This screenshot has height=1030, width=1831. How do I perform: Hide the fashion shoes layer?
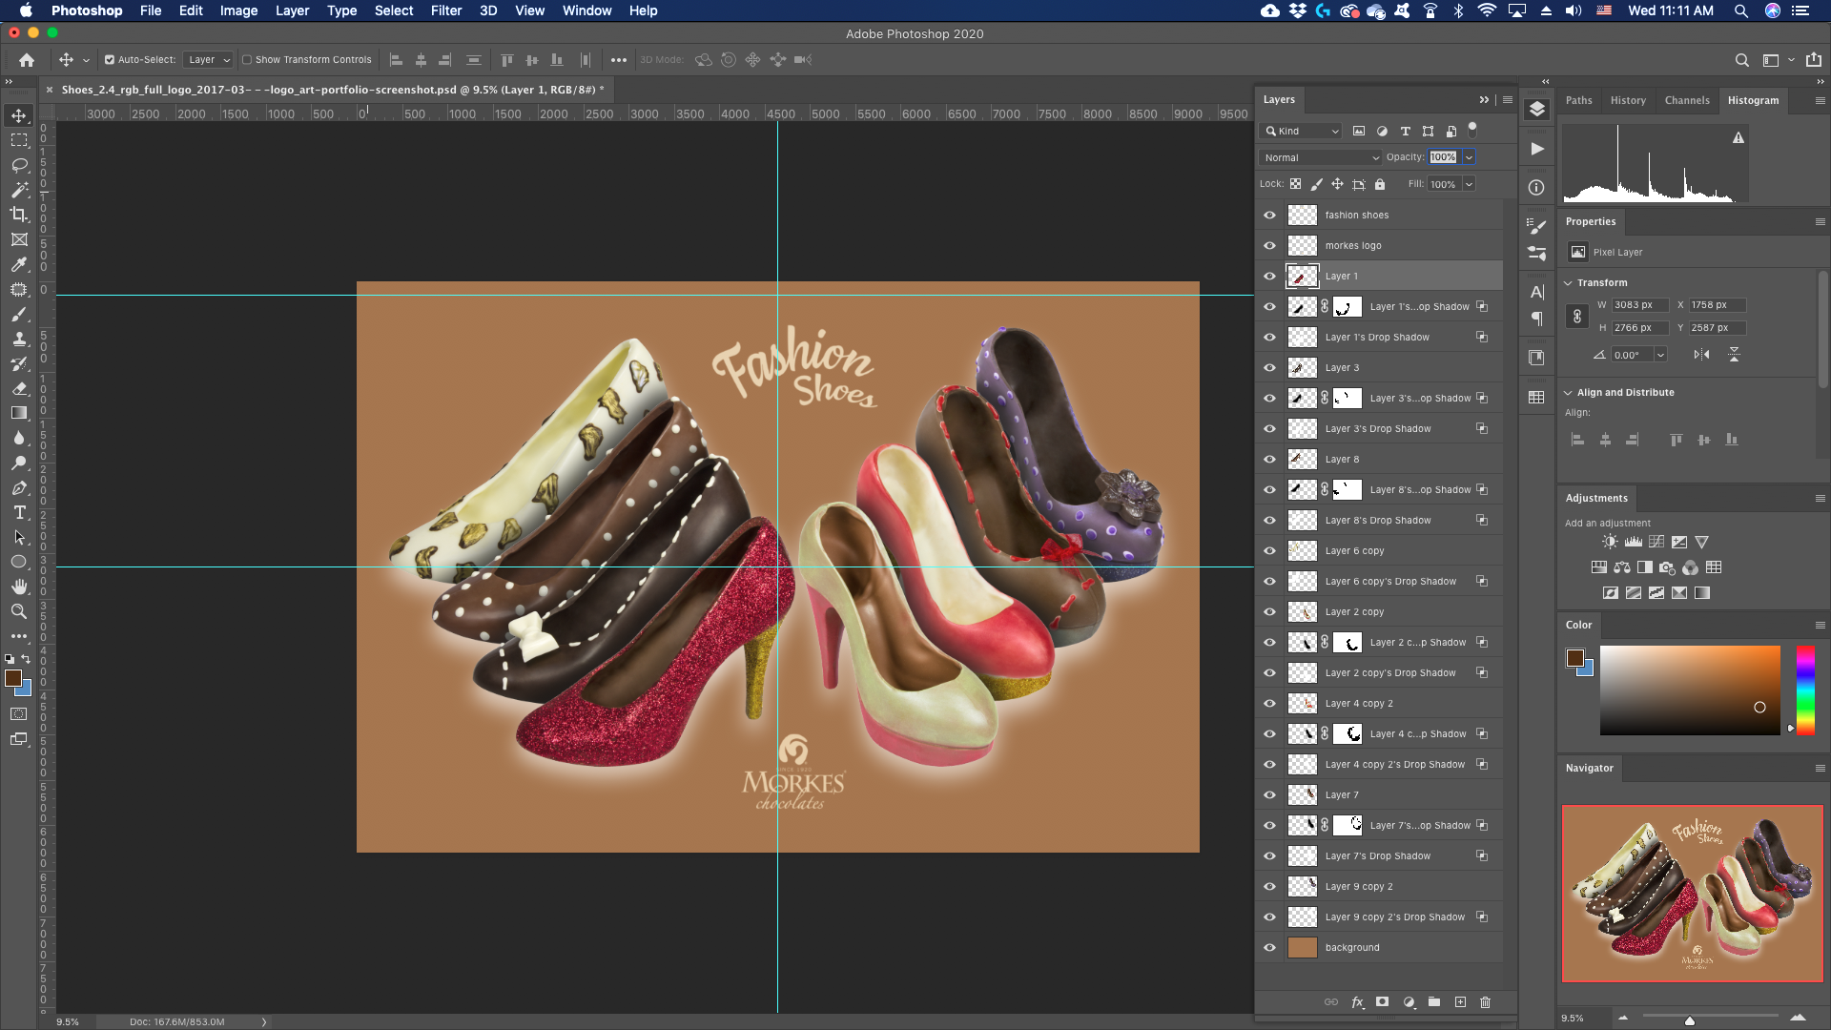tap(1269, 216)
